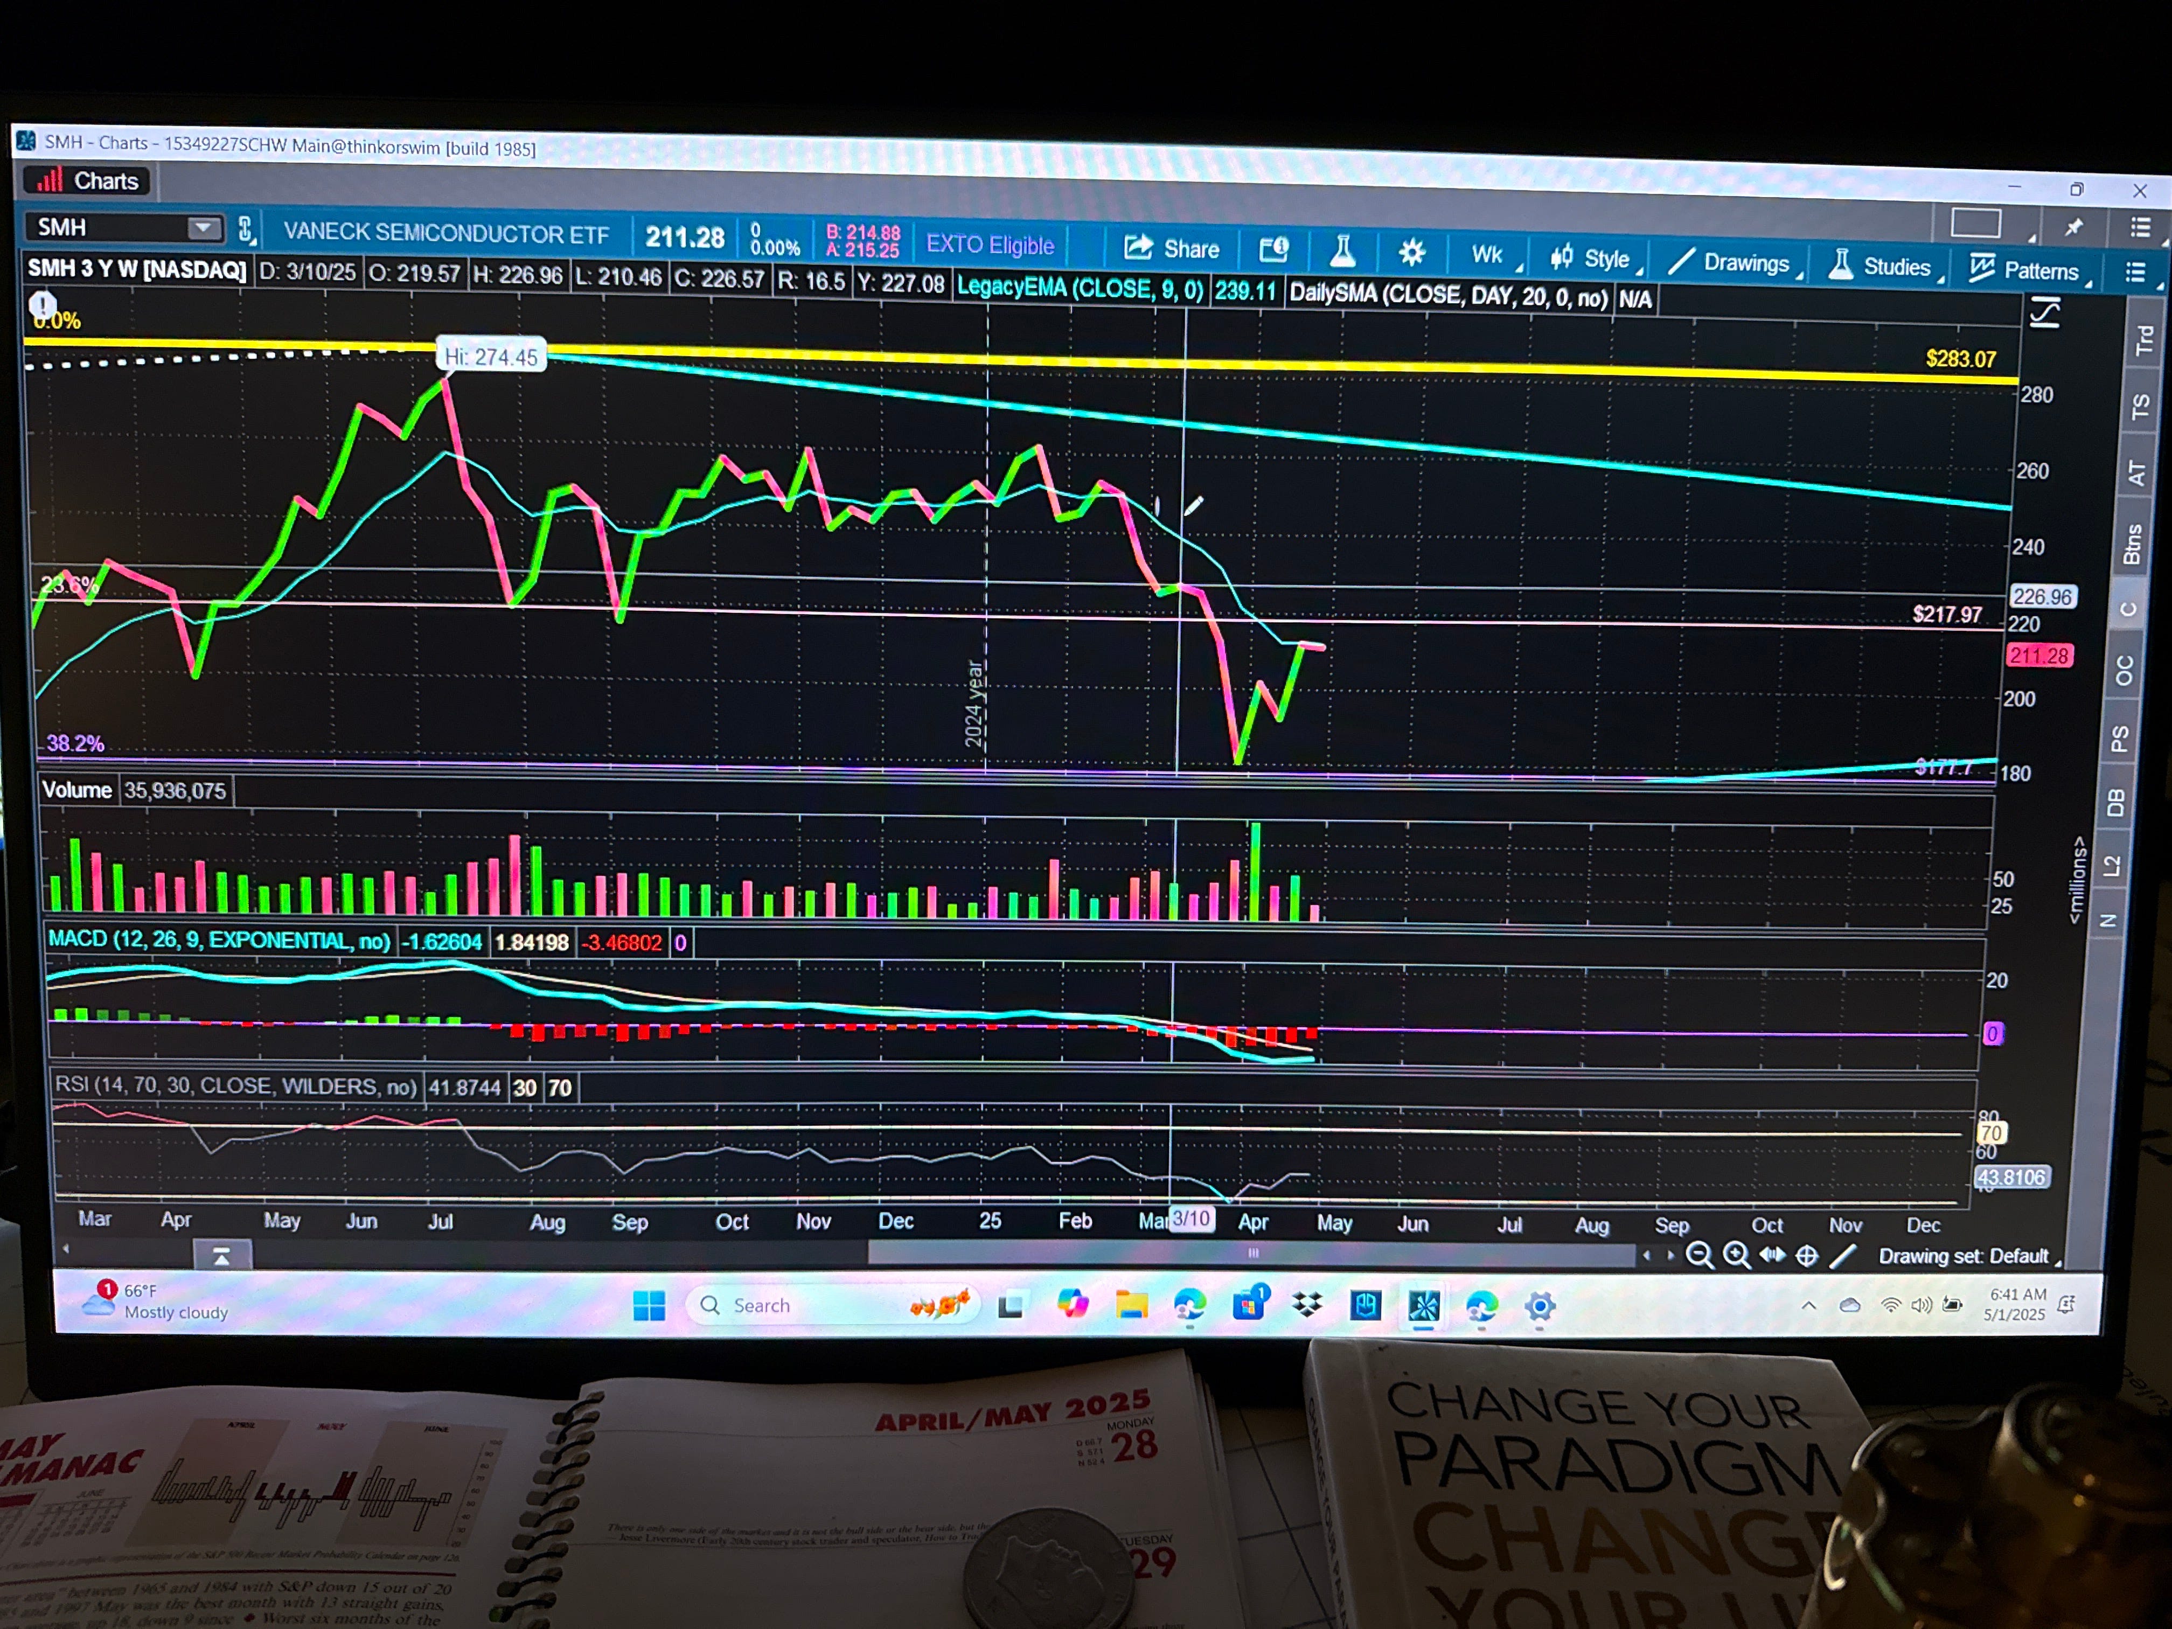Open the Patterns dropdown menu
The height and width of the screenshot is (1629, 2172).
click(x=2030, y=270)
